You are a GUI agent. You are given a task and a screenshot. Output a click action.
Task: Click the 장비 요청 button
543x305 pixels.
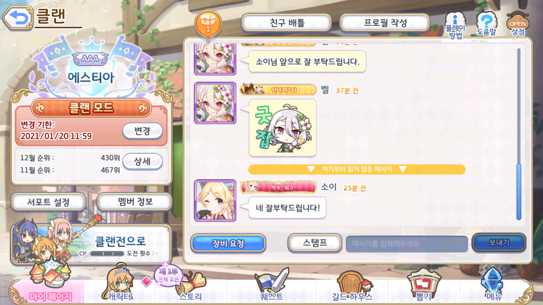pos(228,243)
